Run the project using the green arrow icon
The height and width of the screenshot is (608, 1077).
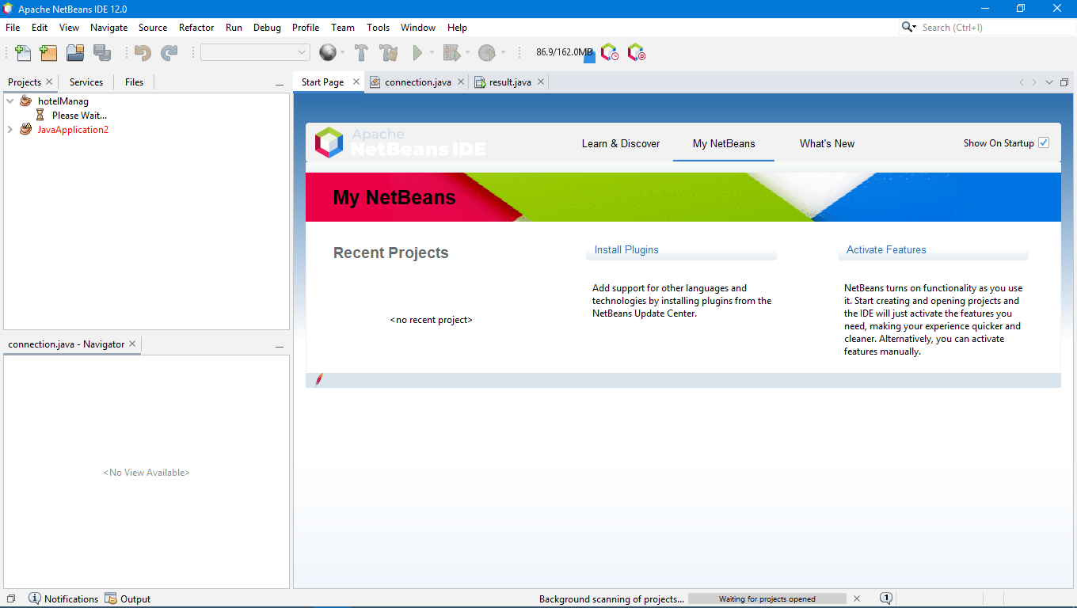pos(417,52)
